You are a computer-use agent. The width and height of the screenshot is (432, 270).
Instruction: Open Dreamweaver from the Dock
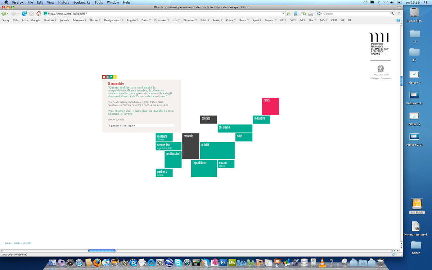click(232, 263)
